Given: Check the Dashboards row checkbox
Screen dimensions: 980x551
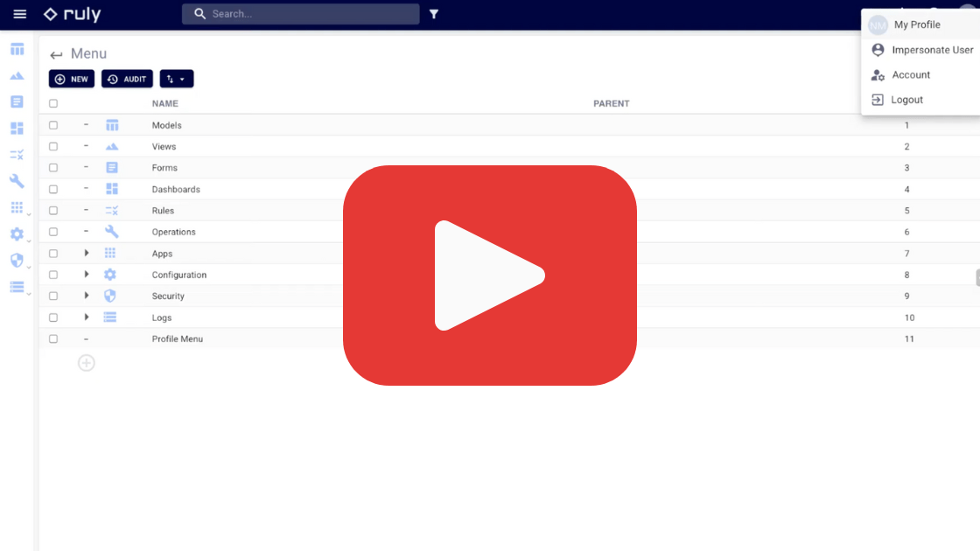Looking at the screenshot, I should point(53,189).
